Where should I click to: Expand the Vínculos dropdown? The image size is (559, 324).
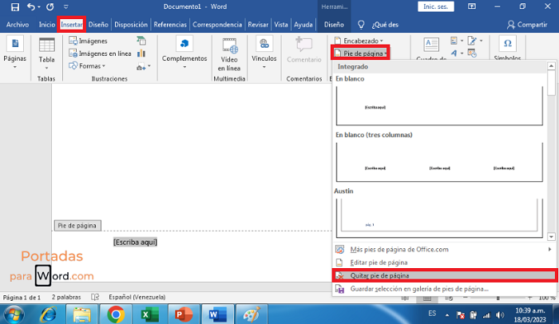click(x=264, y=53)
